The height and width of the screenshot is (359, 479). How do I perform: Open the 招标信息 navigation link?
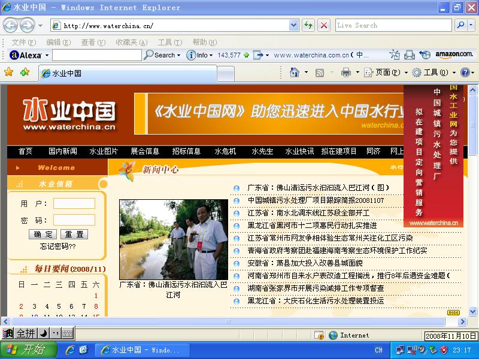coord(186,151)
